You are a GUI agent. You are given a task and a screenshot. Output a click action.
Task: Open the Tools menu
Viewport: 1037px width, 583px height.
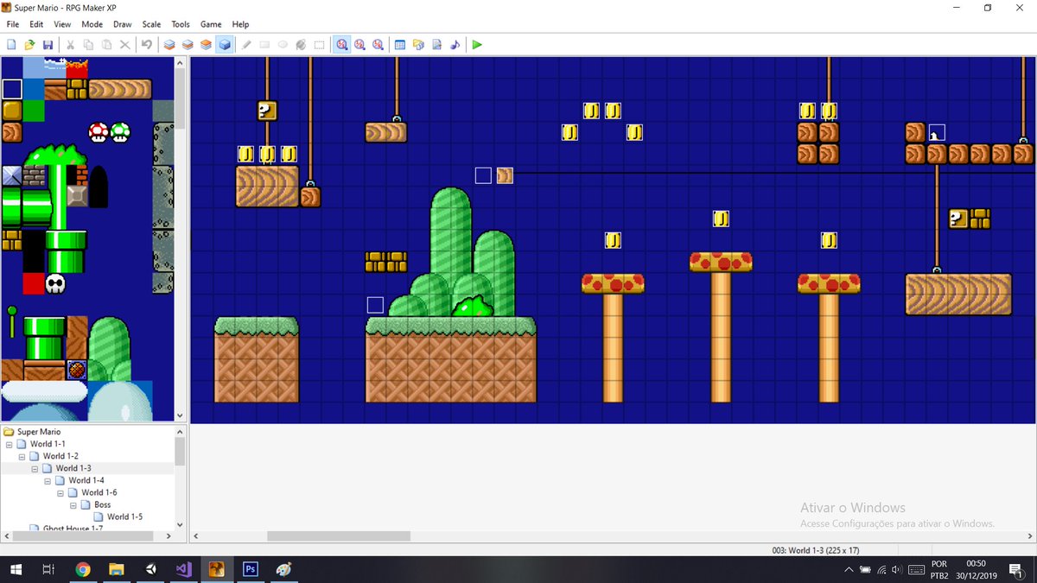[181, 24]
